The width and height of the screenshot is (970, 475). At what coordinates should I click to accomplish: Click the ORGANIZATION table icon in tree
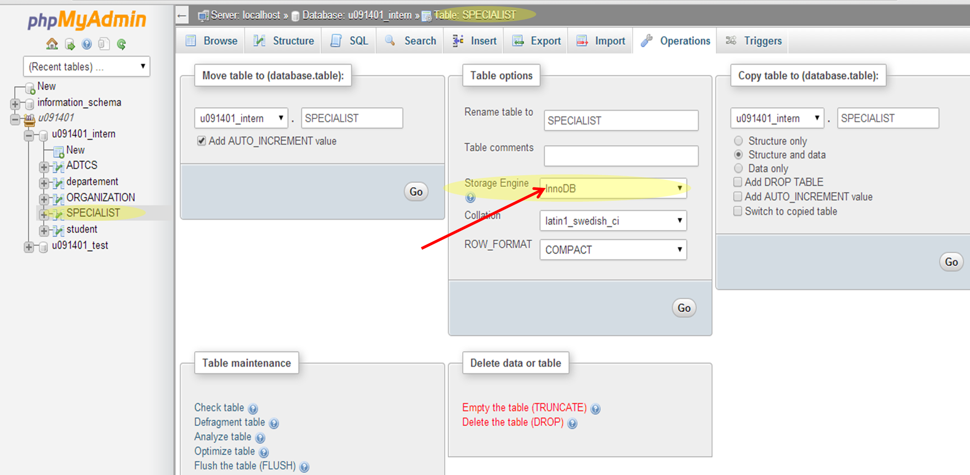pyautogui.click(x=58, y=199)
